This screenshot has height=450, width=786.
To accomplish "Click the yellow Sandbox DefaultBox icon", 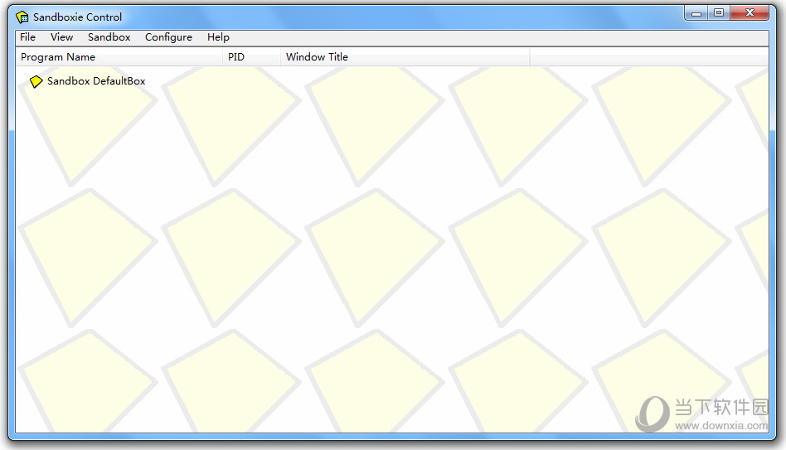I will click(36, 81).
